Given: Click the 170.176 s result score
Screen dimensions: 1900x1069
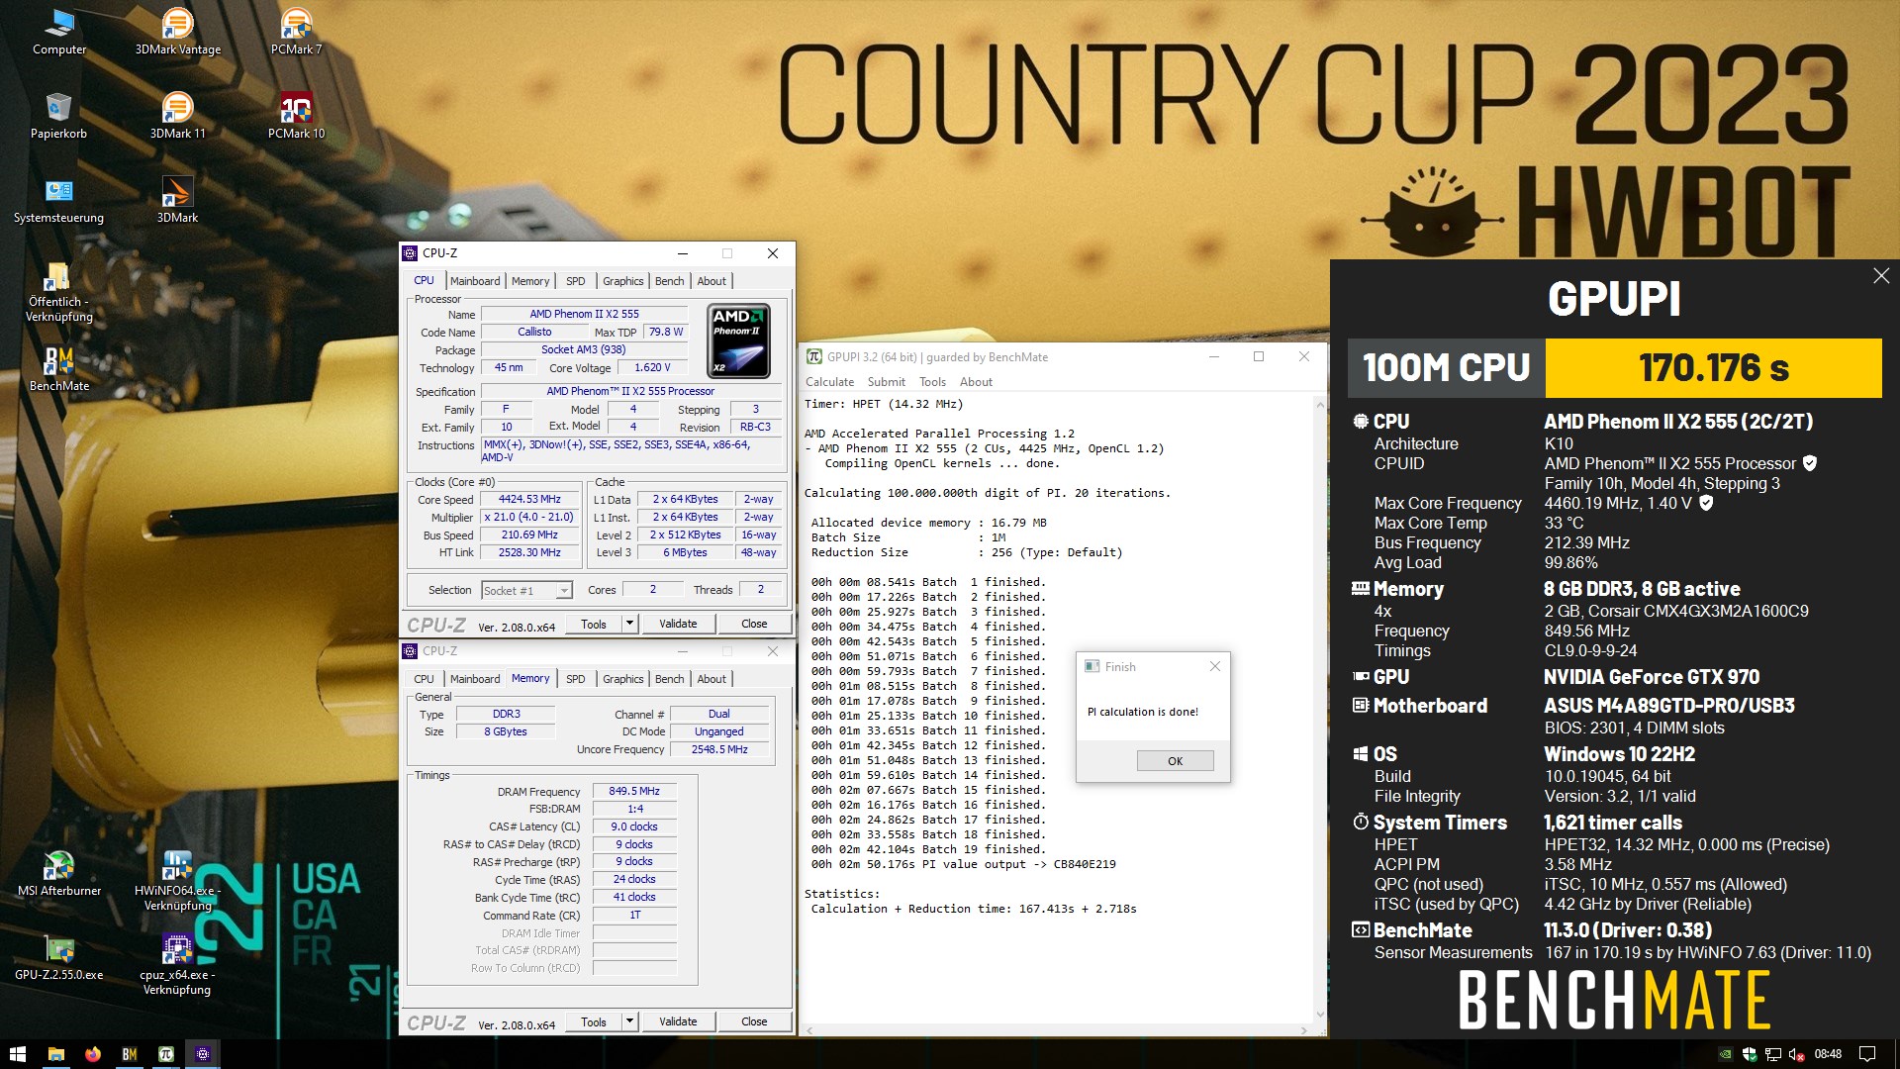Looking at the screenshot, I should click(1713, 368).
